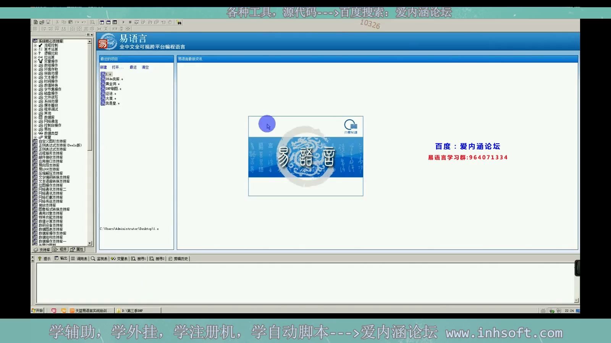
Task: Expand the 逻辑比较 tree node
Action: coord(35,53)
